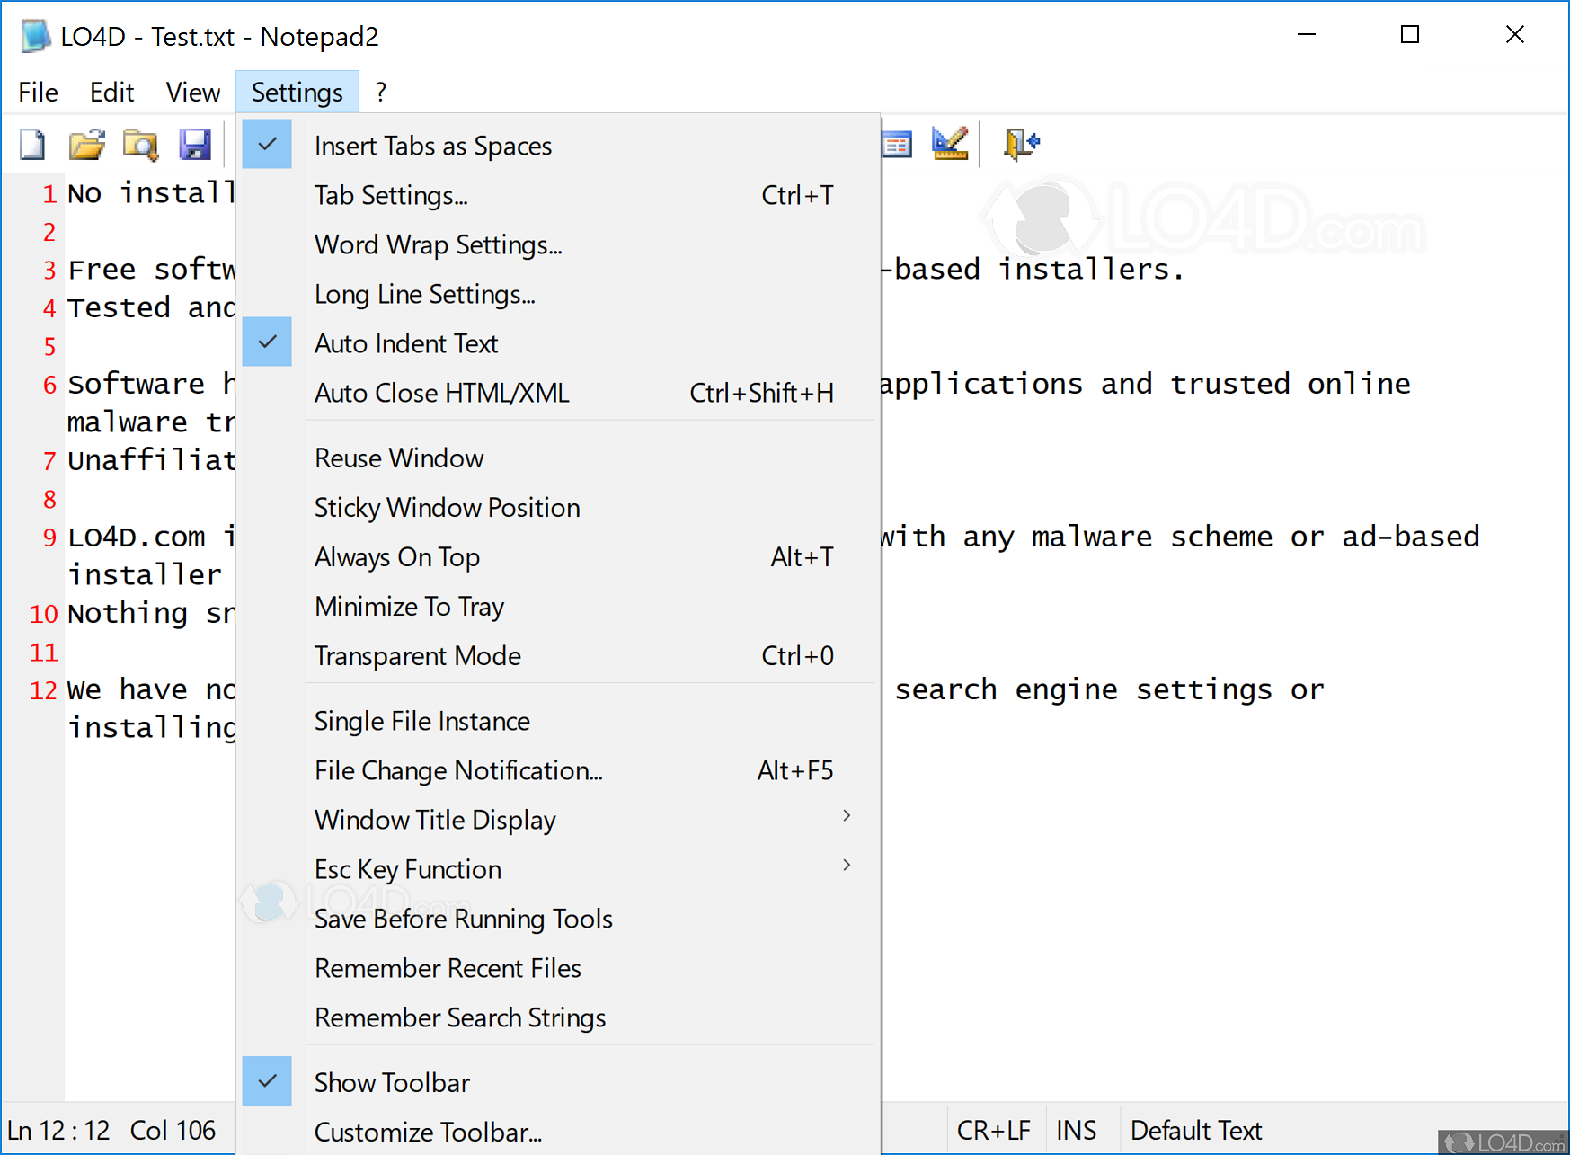Image resolution: width=1570 pixels, height=1155 pixels.
Task: Click Col 106 status indicator
Action: pos(173,1130)
